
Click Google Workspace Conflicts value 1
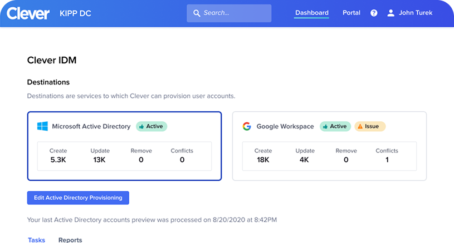click(387, 160)
